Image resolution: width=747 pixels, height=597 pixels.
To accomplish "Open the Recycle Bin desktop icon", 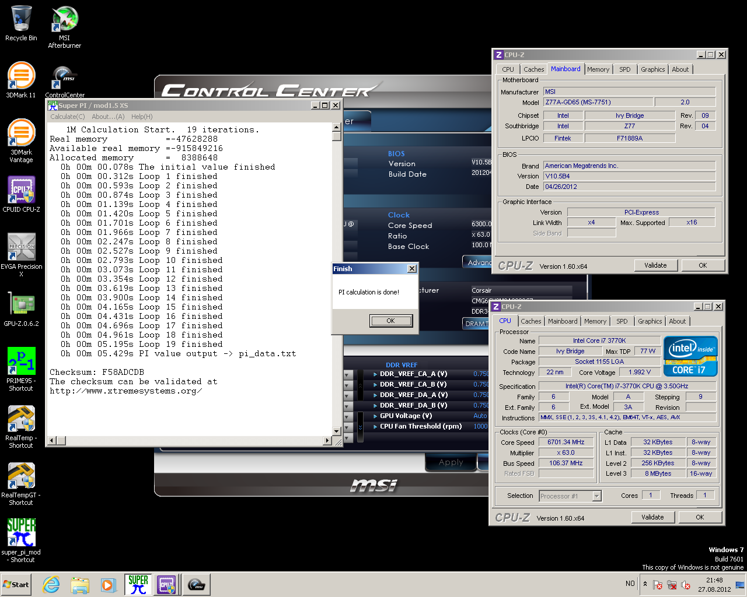I will (21, 23).
